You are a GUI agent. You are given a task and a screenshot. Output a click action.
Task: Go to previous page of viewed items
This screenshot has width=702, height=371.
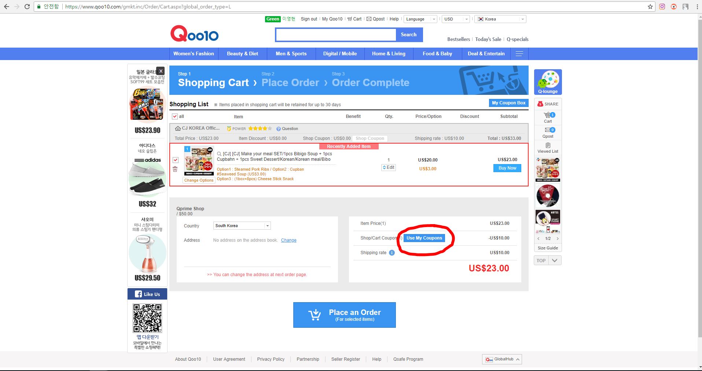[538, 238]
